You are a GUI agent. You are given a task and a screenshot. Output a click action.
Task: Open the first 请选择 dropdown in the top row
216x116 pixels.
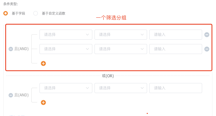pos(66,35)
